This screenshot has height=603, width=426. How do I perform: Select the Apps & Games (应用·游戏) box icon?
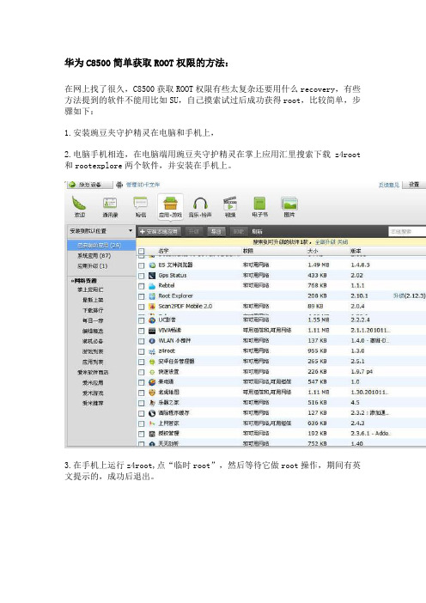170,203
